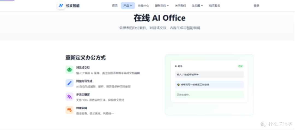Open the 关于我们 page
Screen dimensions: 295x130
tap(181, 6)
